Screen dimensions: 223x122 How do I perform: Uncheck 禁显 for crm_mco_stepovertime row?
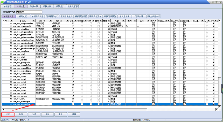click(x=73, y=24)
